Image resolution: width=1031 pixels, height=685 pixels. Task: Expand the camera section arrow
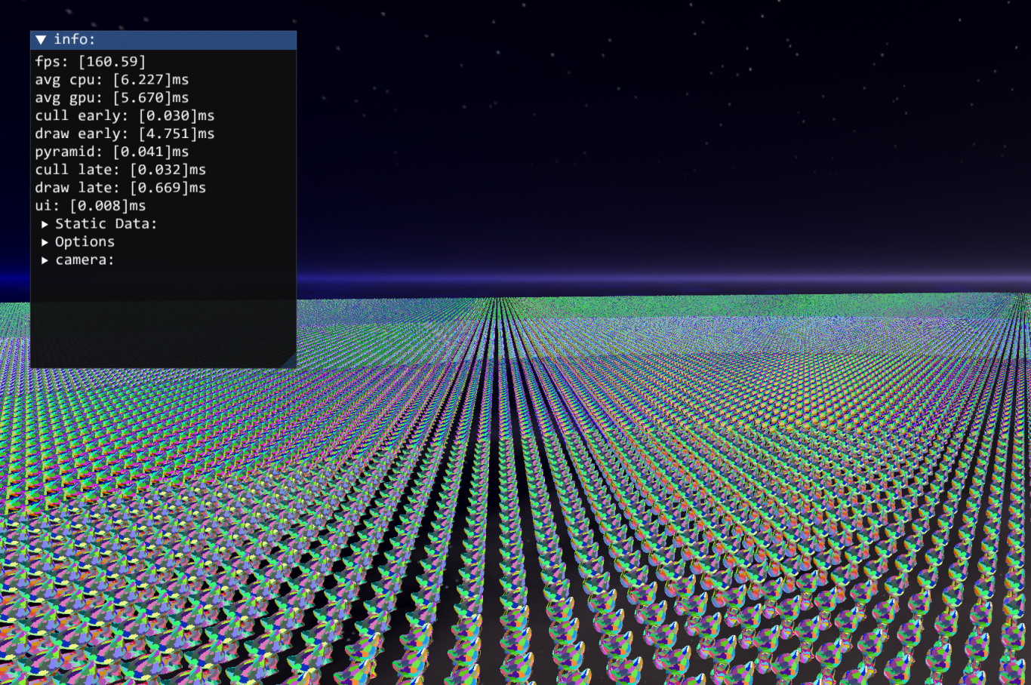(x=45, y=260)
